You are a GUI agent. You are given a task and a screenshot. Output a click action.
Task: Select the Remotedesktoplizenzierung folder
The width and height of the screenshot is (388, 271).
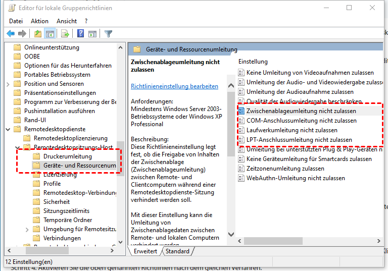click(71, 138)
